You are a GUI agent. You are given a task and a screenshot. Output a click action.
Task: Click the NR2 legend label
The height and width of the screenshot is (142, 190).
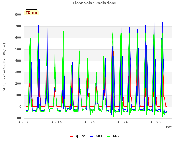116,136
